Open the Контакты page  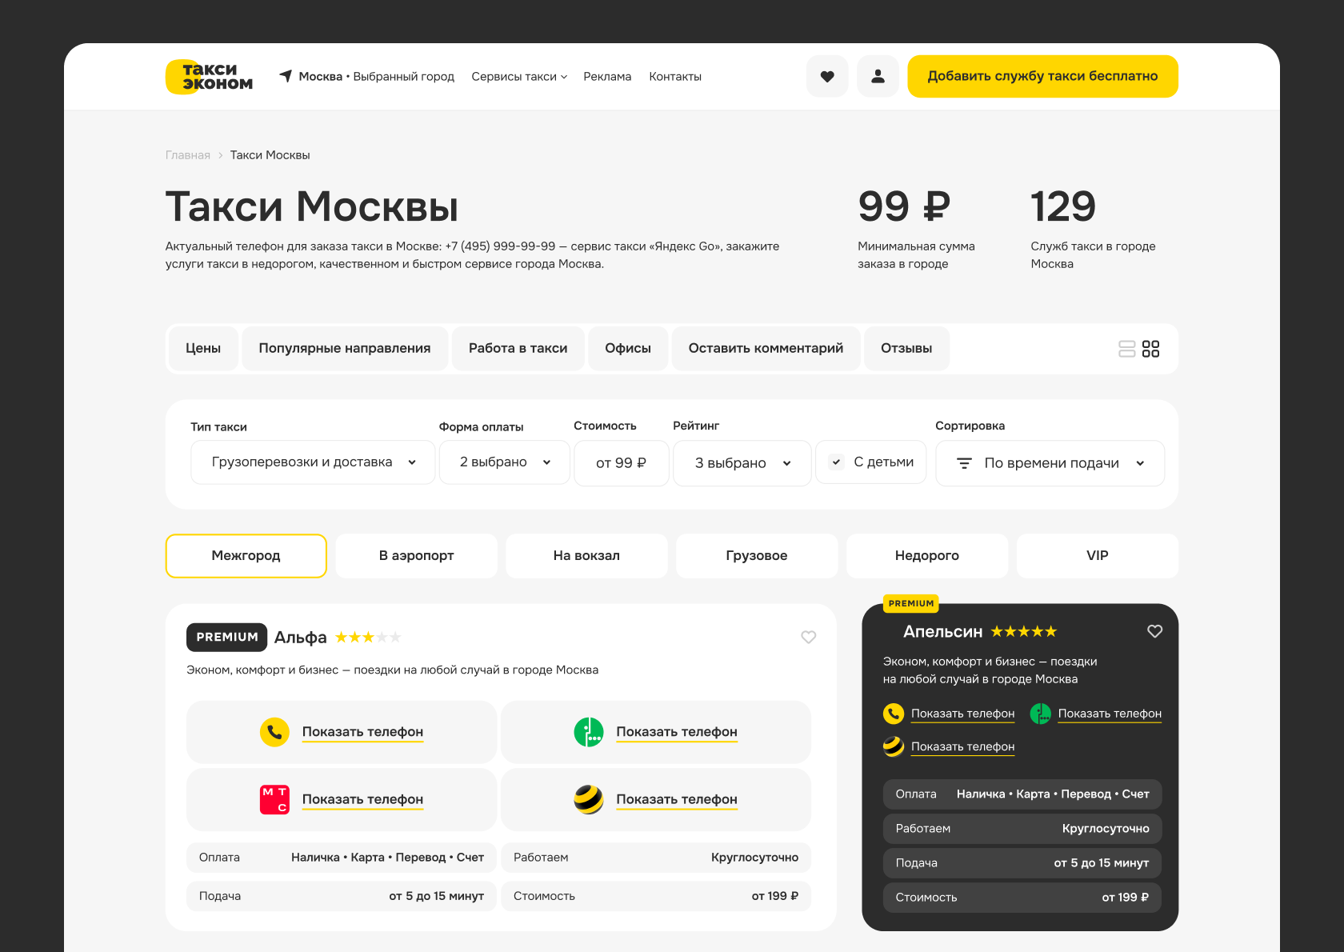[675, 77]
